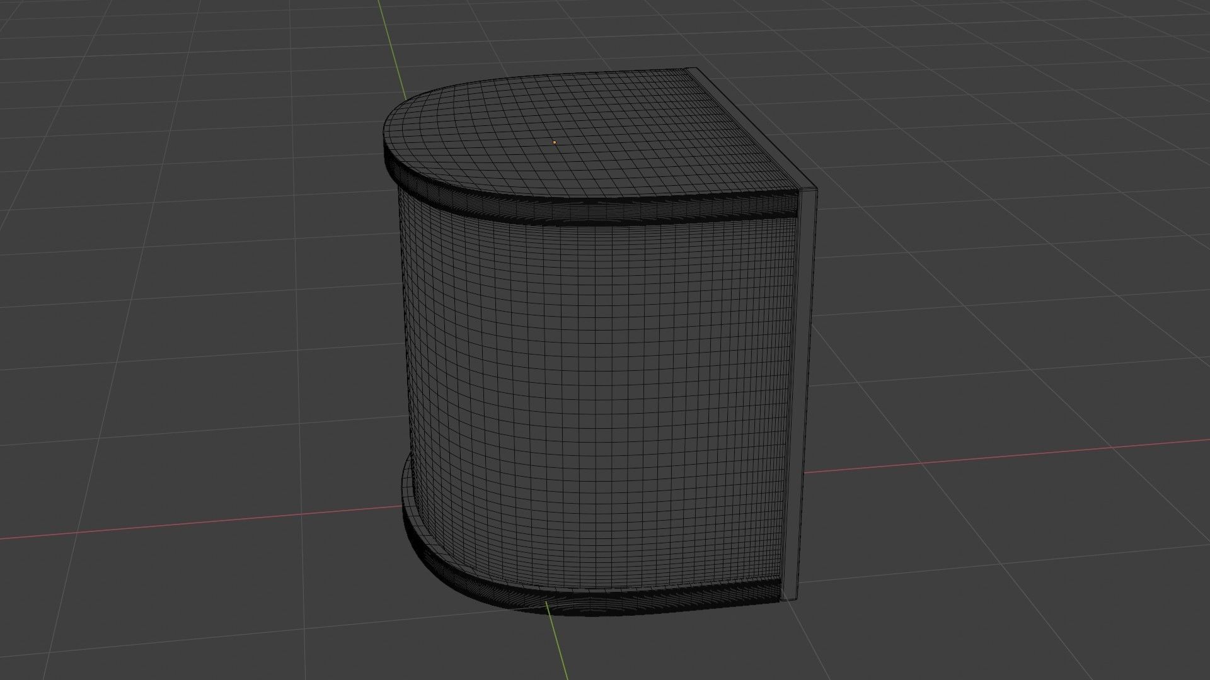
Task: Click the top-right corner of the back panel
Action: point(817,188)
